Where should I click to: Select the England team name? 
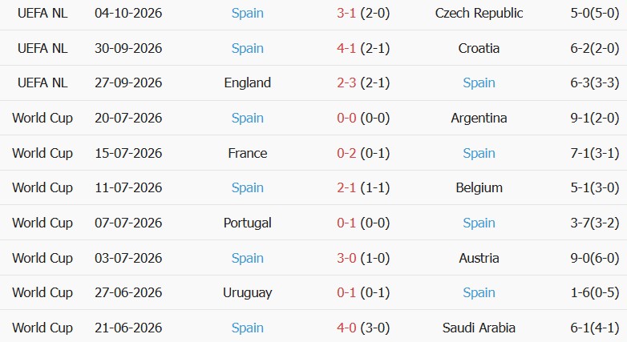[x=247, y=82]
